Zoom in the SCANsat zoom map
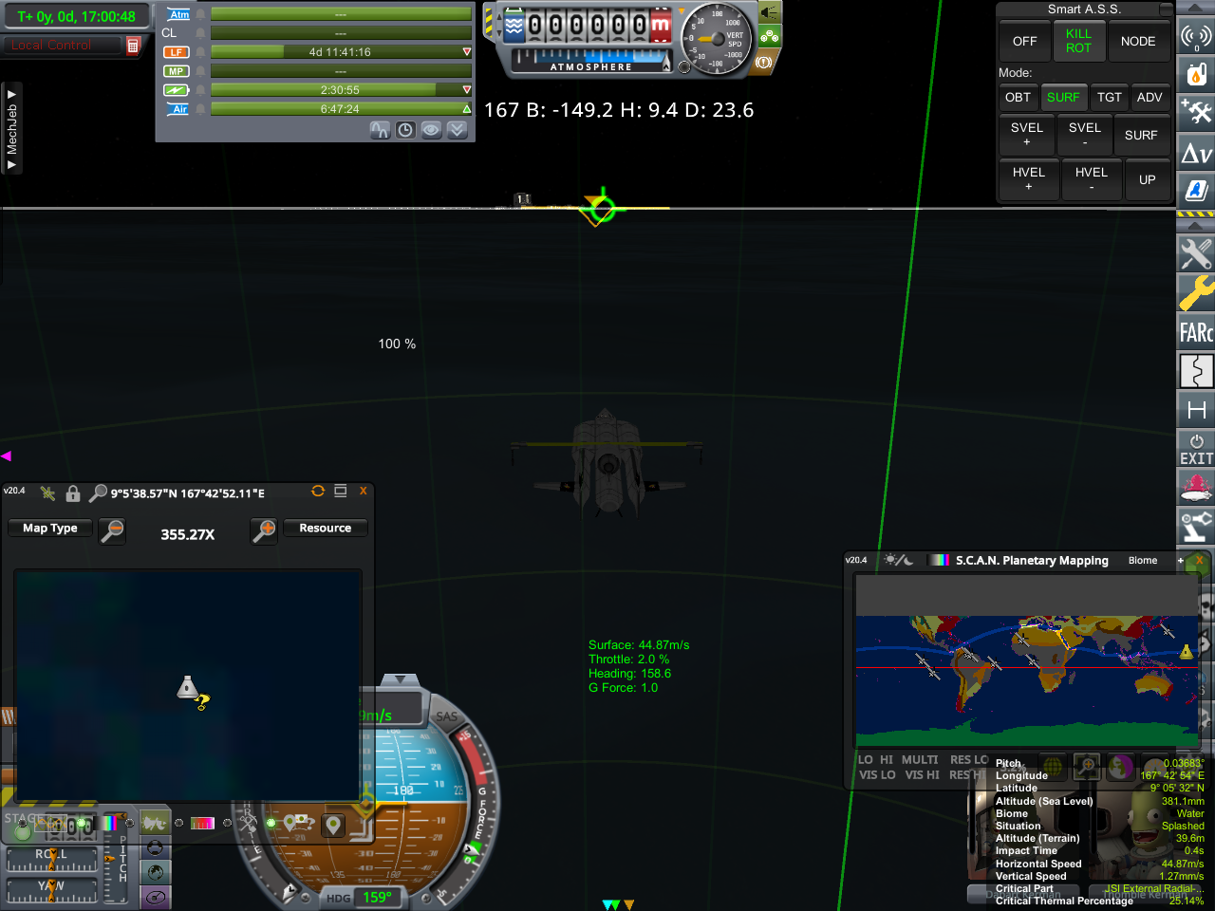Image resolution: width=1215 pixels, height=911 pixels. click(x=264, y=530)
